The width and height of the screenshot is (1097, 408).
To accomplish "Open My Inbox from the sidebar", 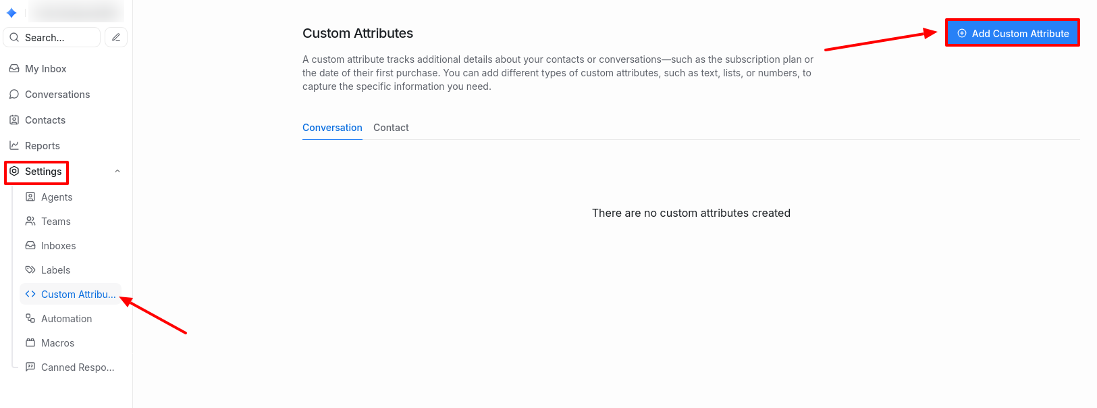I will point(45,69).
